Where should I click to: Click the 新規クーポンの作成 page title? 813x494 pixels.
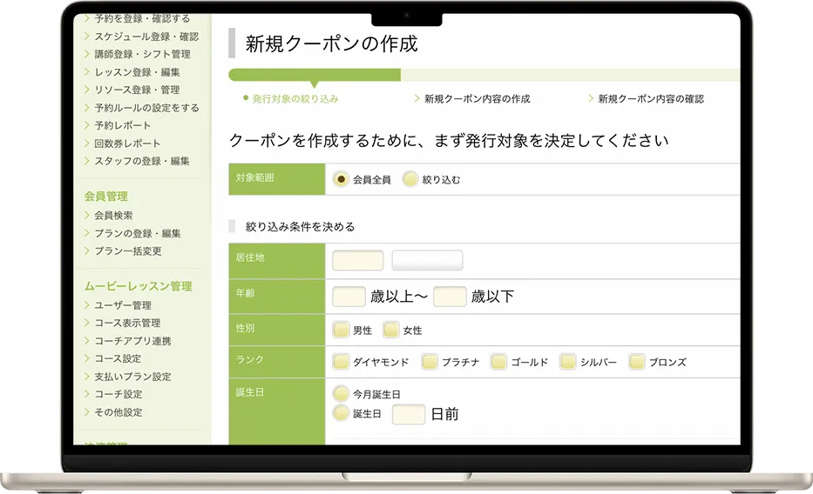coord(331,44)
